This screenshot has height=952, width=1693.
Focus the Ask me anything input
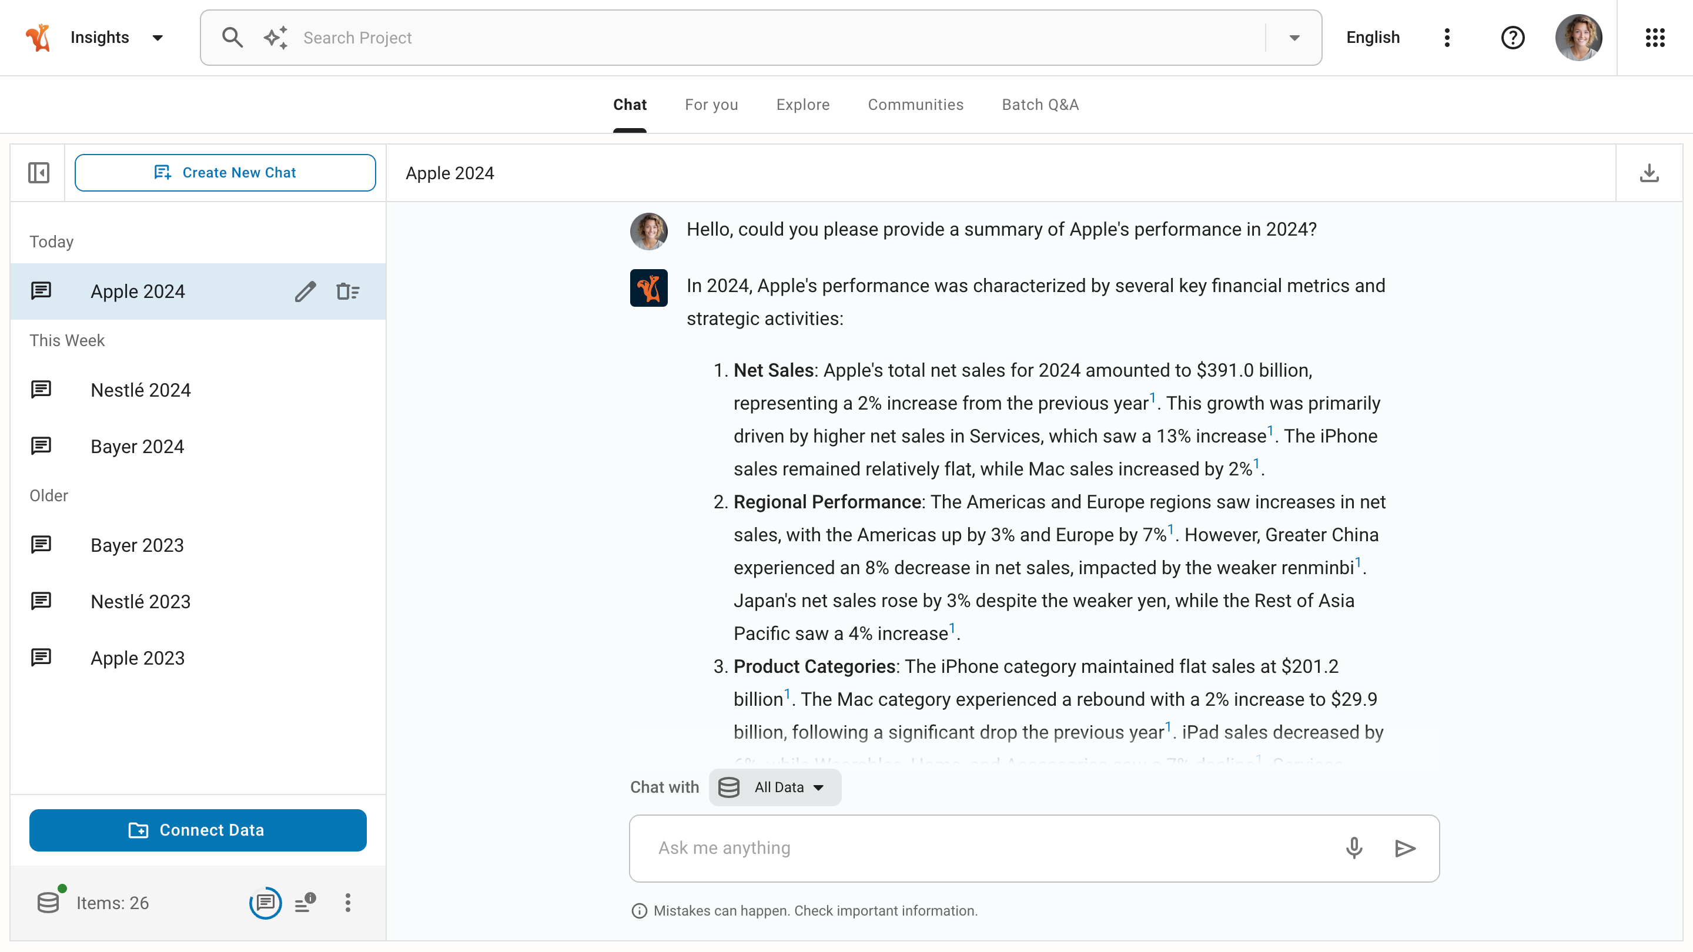coord(1035,848)
